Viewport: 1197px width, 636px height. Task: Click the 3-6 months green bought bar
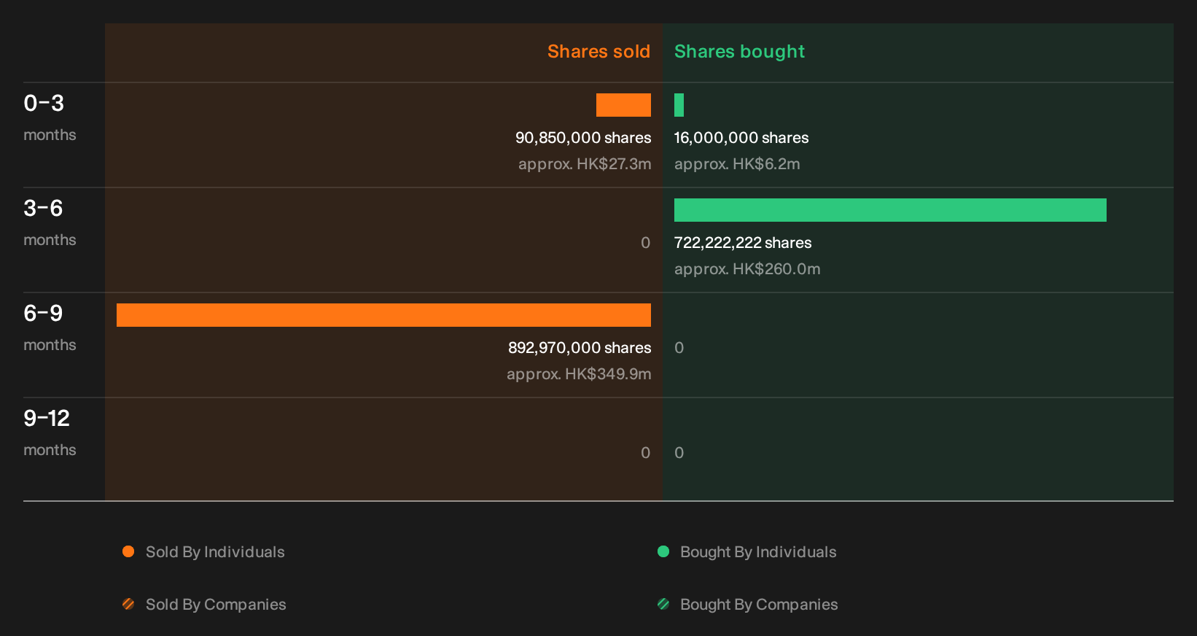(890, 210)
